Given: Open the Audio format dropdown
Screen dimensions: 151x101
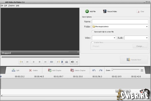Looking at the screenshot, I should (147, 38).
